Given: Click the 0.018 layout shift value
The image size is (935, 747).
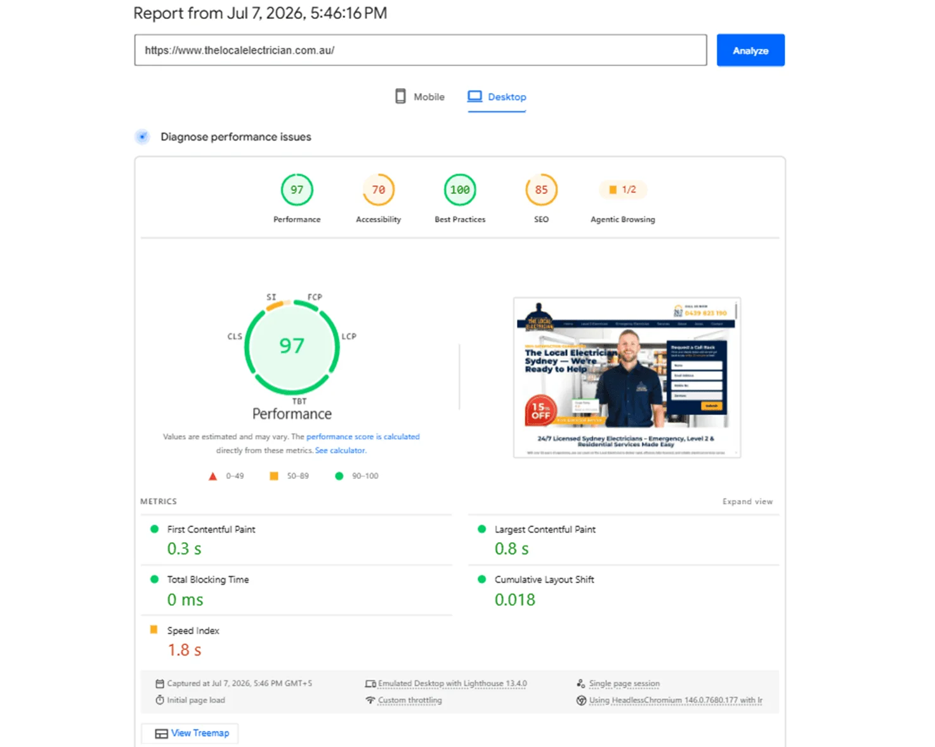Looking at the screenshot, I should (x=515, y=599).
